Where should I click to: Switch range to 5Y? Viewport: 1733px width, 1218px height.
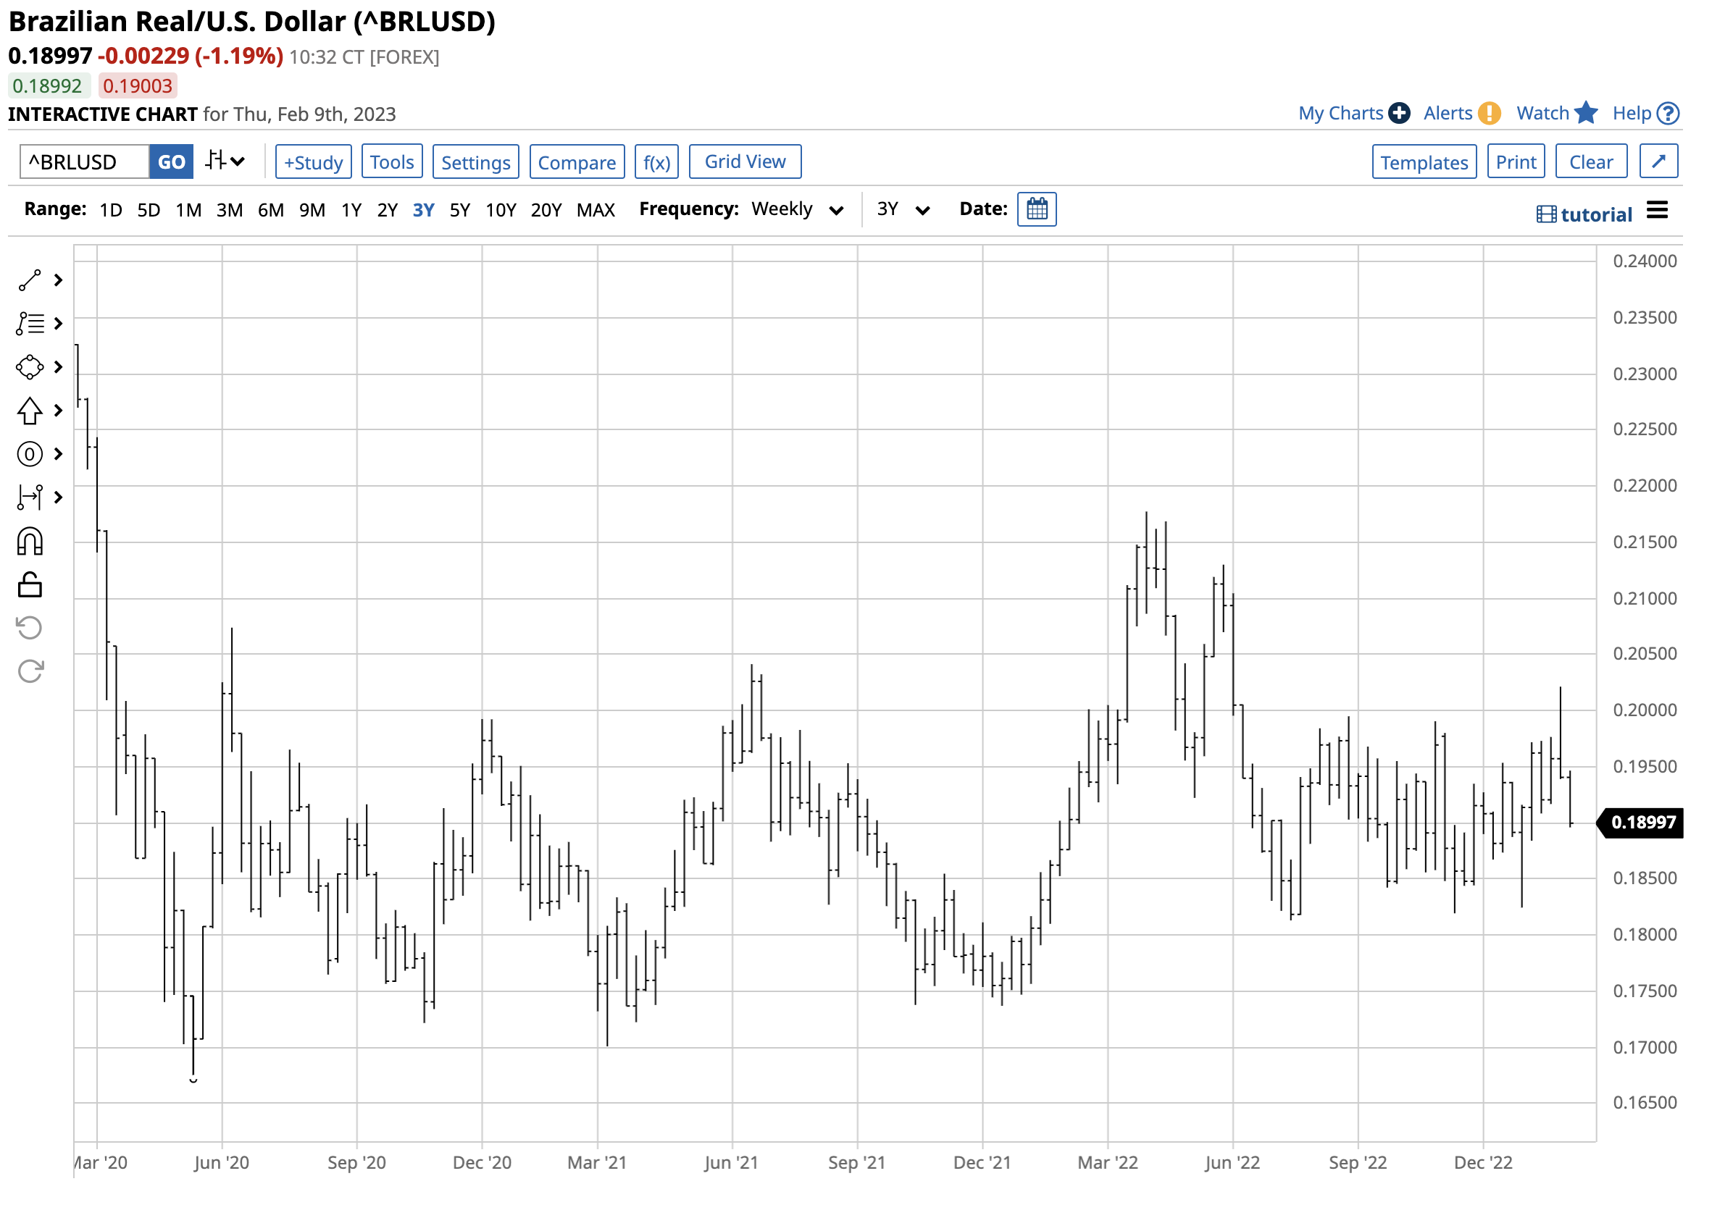pyautogui.click(x=459, y=211)
